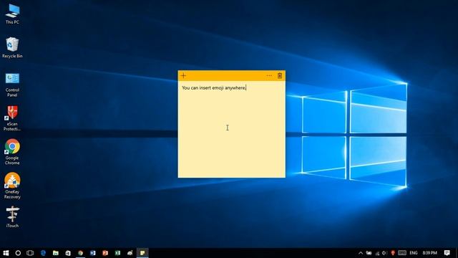Open the Action Center notifications icon
This screenshot has height=258, width=458.
coord(447,253)
